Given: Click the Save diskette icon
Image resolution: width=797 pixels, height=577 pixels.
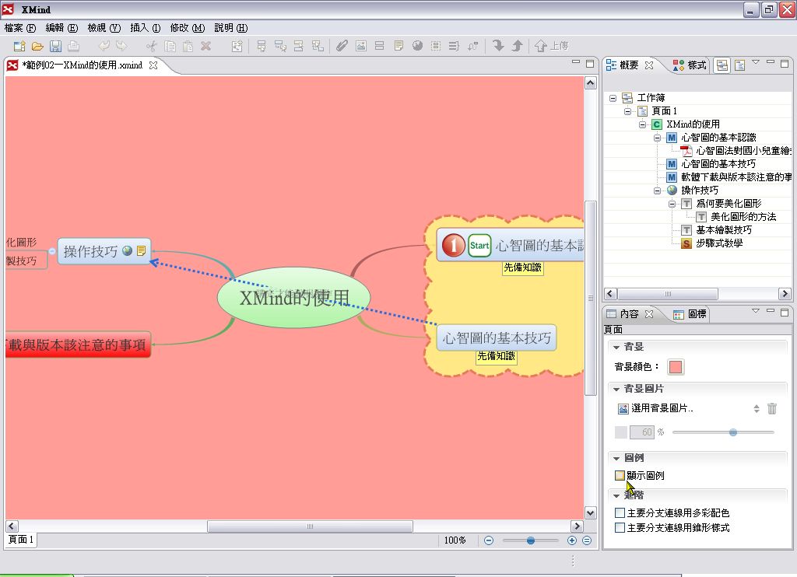Looking at the screenshot, I should (55, 46).
